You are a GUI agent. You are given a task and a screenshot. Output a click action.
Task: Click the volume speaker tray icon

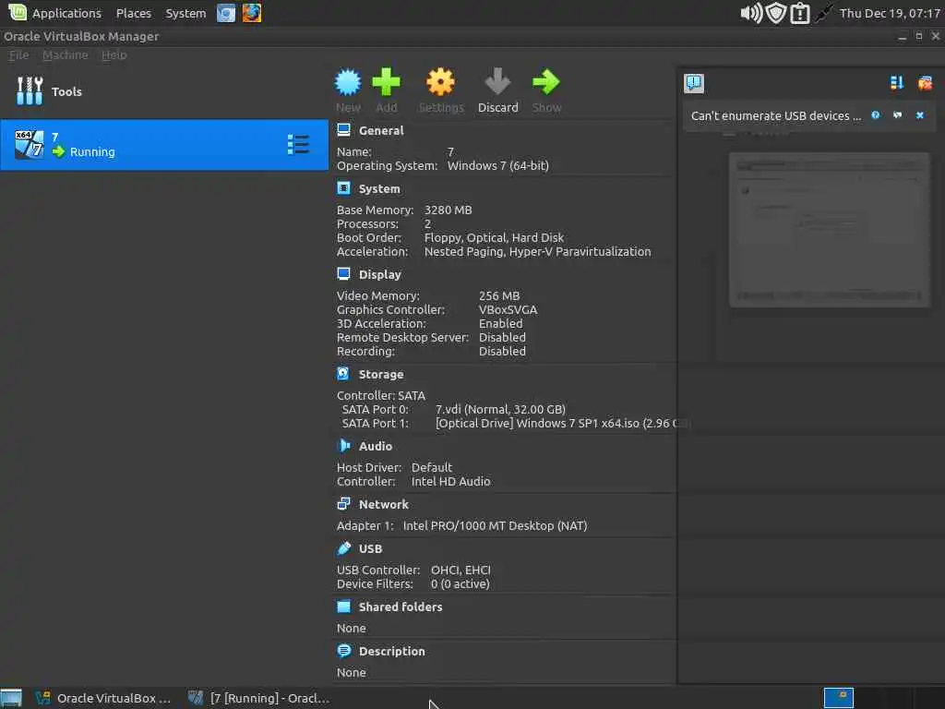click(751, 13)
